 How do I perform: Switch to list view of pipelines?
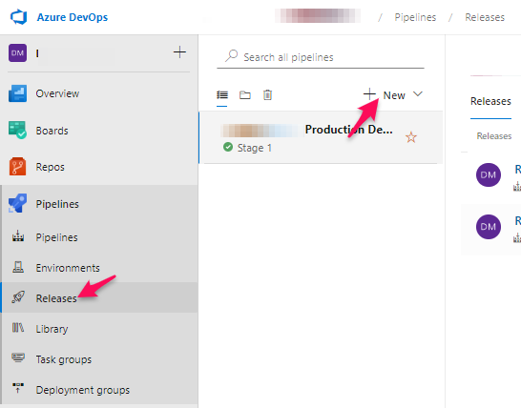[222, 95]
